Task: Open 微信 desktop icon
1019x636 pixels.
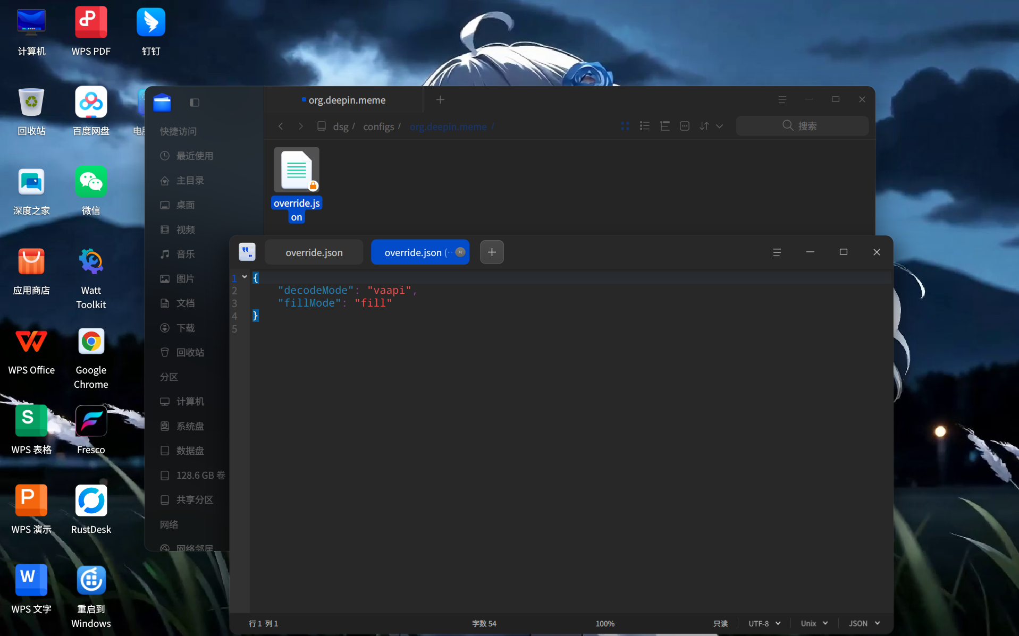Action: point(91,191)
